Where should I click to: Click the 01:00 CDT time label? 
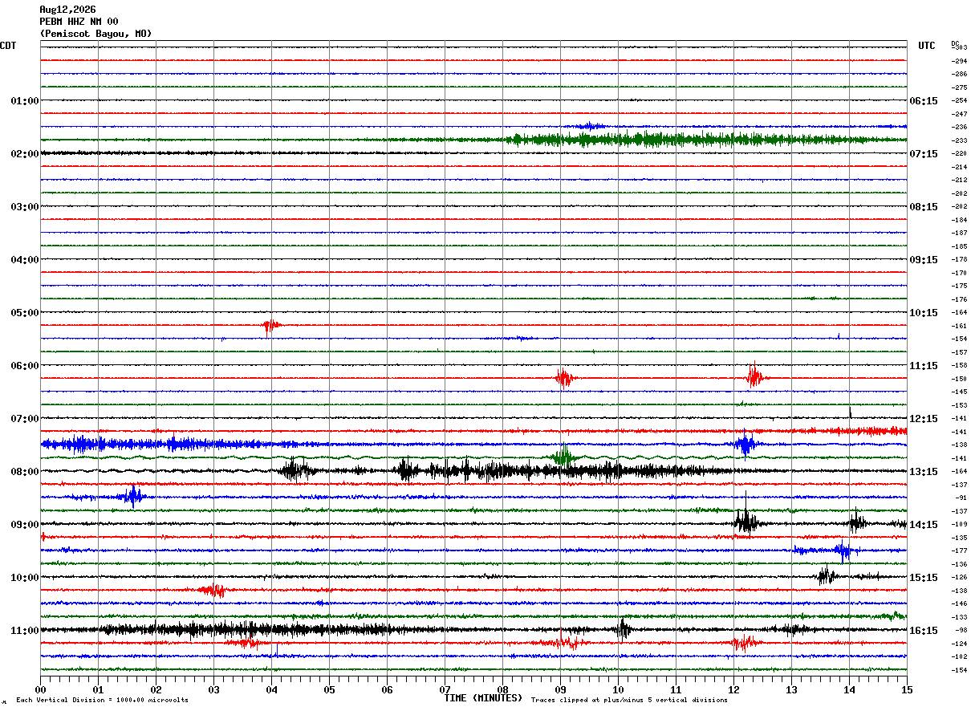(25, 101)
